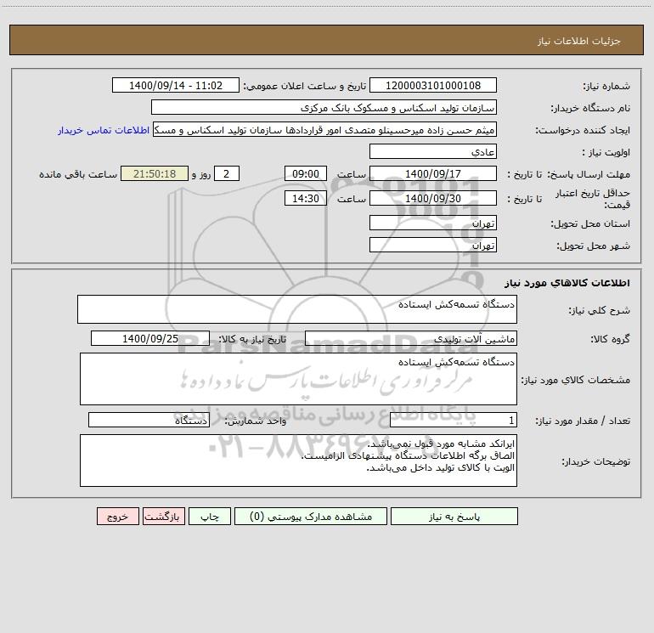Click the 'تاریخ و ساعت اعلان عمومی:' label
The image size is (654, 633).
[x=304, y=87]
